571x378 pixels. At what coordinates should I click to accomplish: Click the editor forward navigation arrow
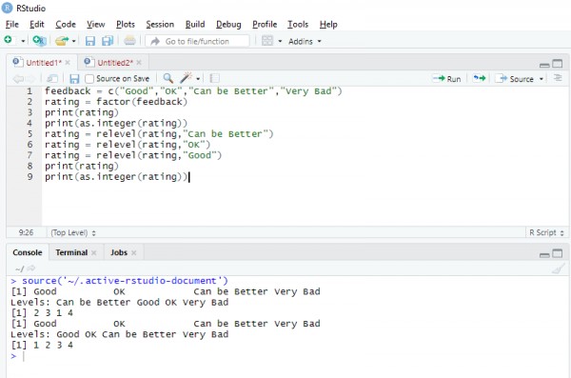coord(30,79)
